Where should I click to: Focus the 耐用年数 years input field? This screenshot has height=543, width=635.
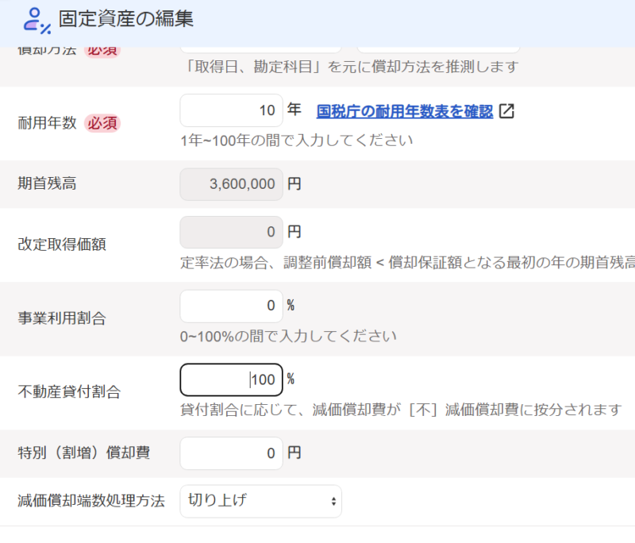coord(231,110)
